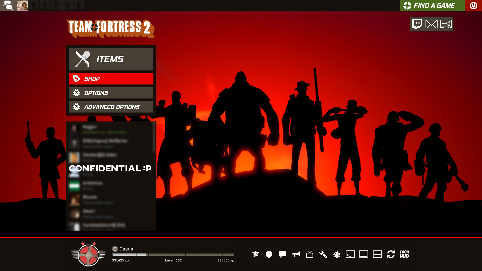The height and width of the screenshot is (271, 482).
Task: Open Advanced Options
Action: (x=111, y=107)
